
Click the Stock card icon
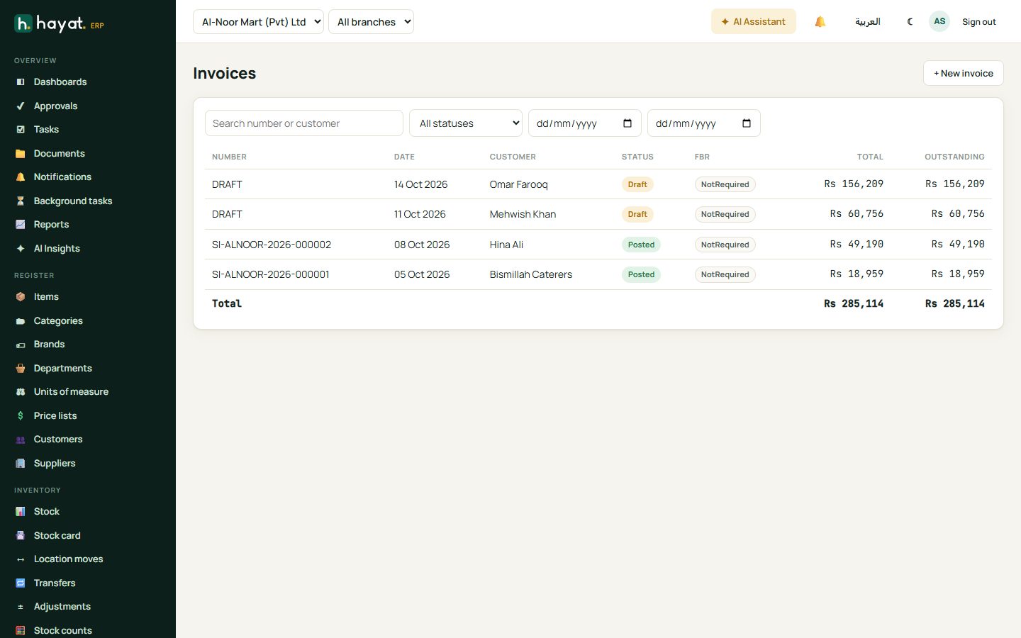[x=21, y=536]
